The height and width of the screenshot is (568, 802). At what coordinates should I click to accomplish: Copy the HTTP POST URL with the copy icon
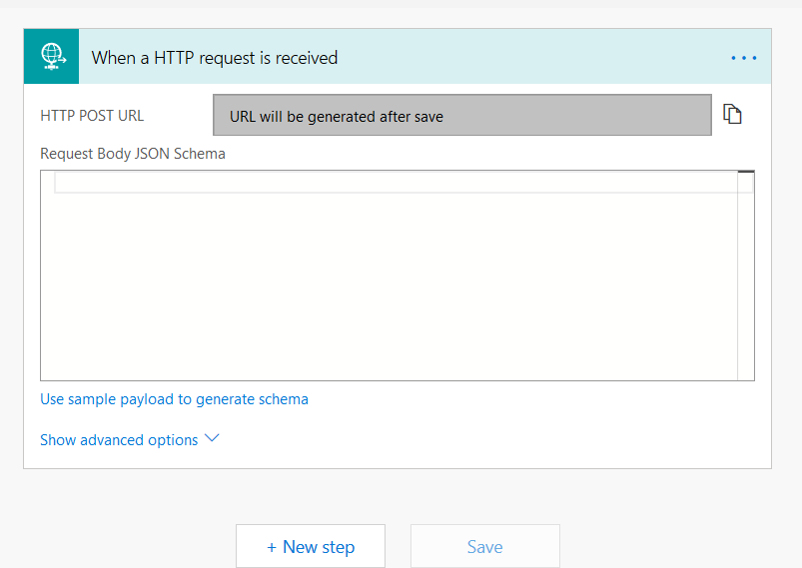(733, 115)
